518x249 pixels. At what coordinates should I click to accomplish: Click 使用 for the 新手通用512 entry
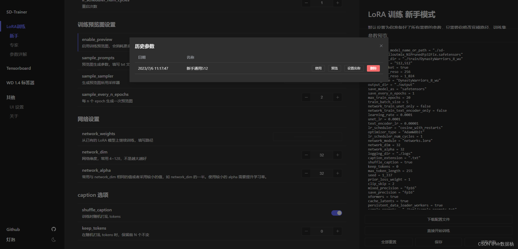click(x=318, y=68)
